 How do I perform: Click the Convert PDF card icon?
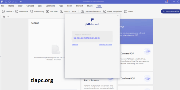(147, 51)
